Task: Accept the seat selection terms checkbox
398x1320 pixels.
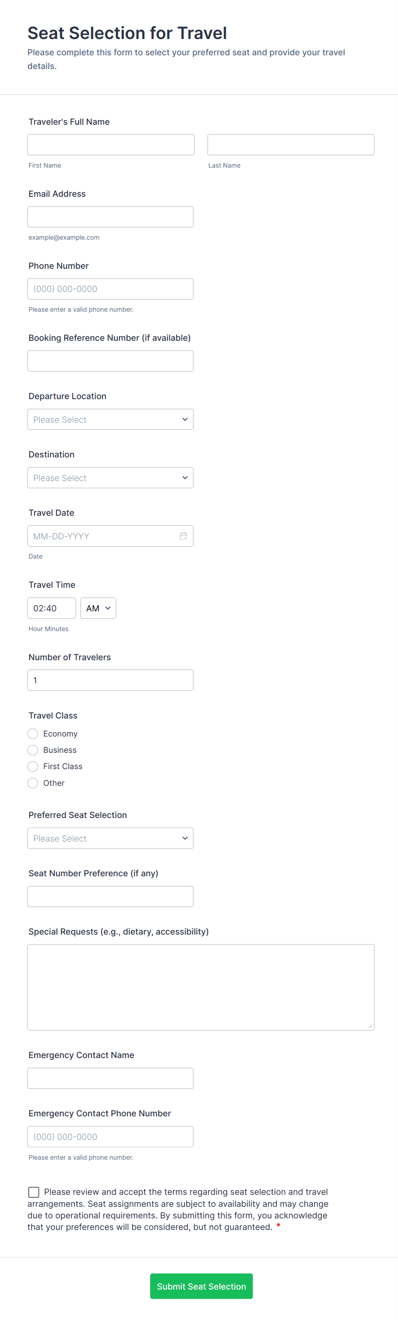Action: pyautogui.click(x=34, y=1192)
